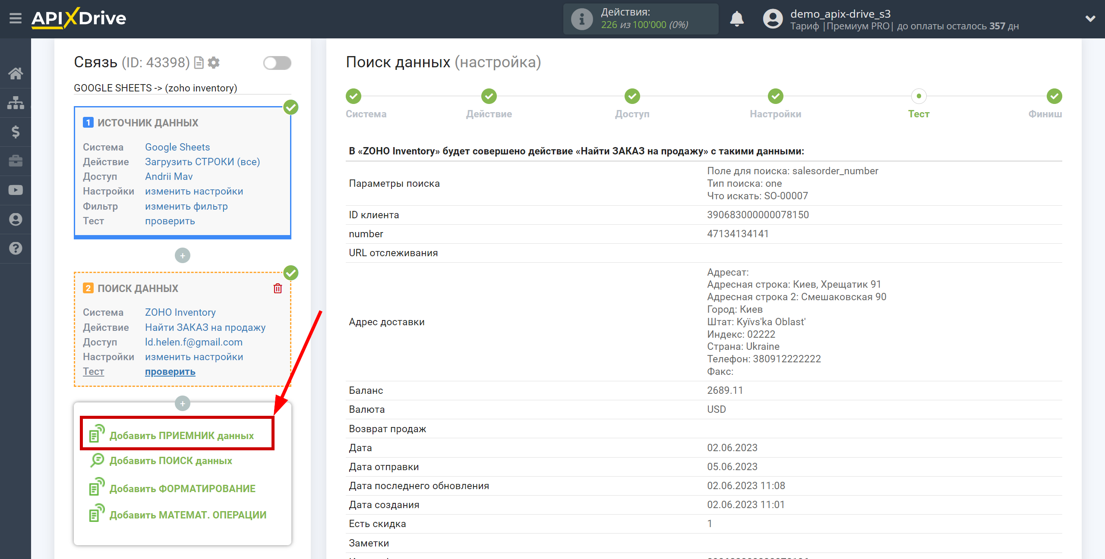Screen dimensions: 1105x559
Task: Click Добавить МАТЕМАТ. ОПЕРАЦИИ
Action: point(188,515)
